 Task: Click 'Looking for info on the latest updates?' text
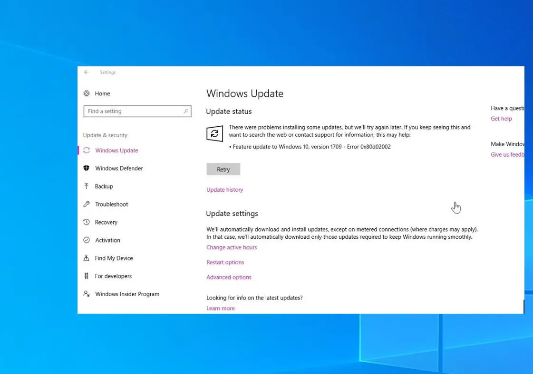(254, 298)
